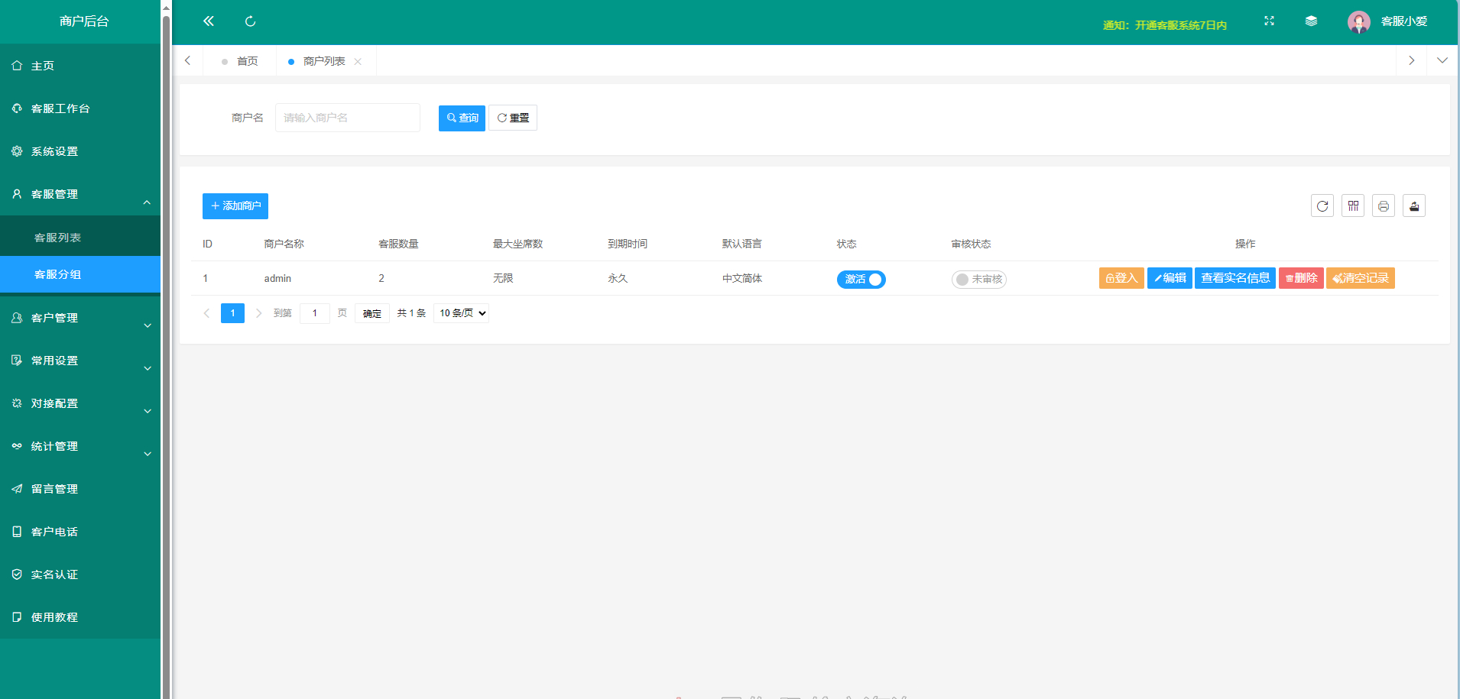Print the table using printer icon
Image resolution: width=1460 pixels, height=699 pixels.
[1383, 206]
